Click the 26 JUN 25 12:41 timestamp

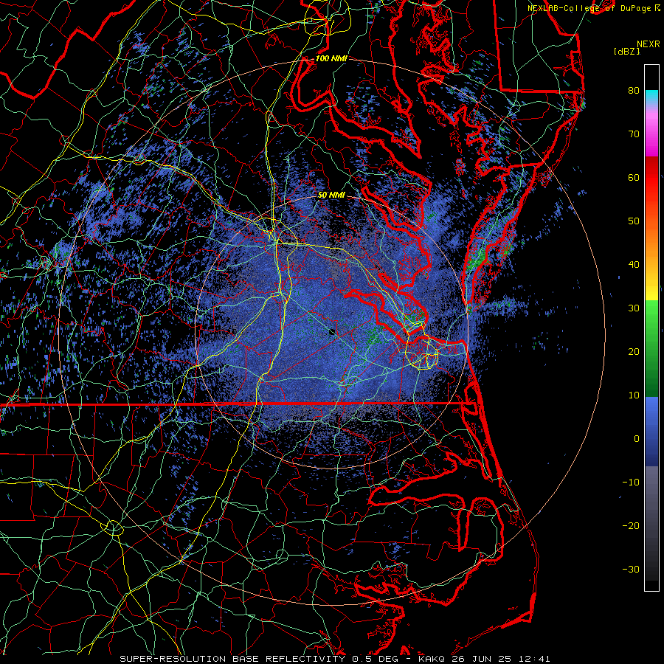coord(501,659)
